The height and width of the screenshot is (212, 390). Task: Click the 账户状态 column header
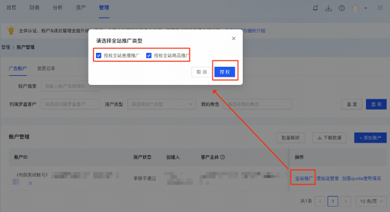(142, 157)
